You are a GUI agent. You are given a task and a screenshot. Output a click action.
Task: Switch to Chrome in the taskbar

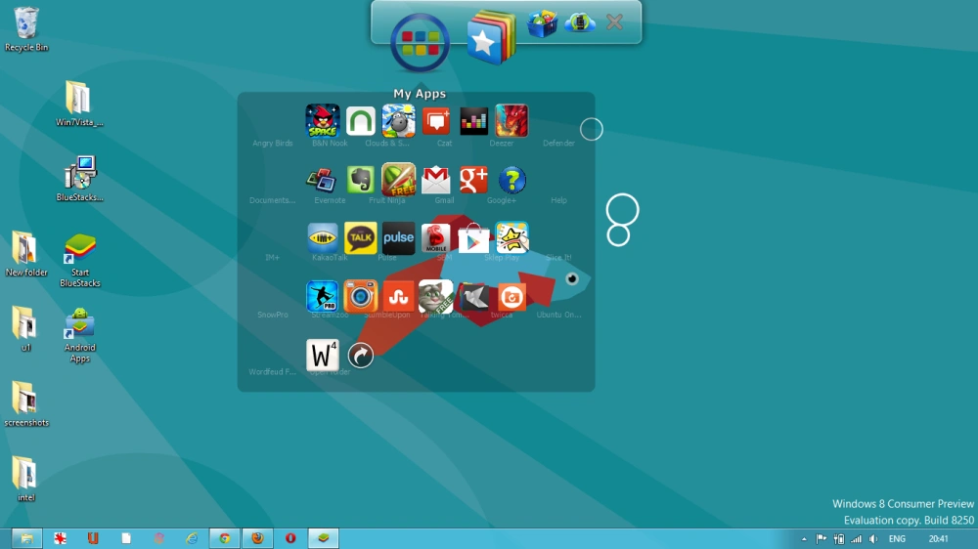pyautogui.click(x=225, y=538)
